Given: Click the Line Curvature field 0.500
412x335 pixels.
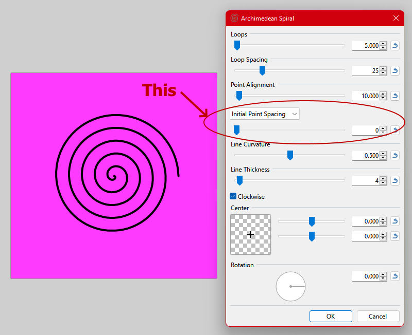Looking at the screenshot, I should [366, 156].
